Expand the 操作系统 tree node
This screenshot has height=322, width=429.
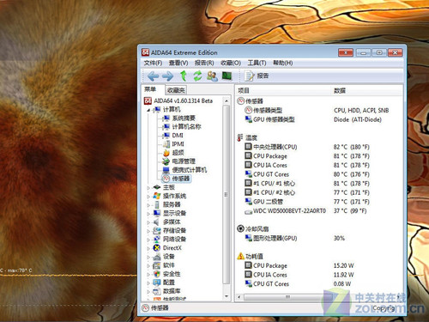[148, 197]
